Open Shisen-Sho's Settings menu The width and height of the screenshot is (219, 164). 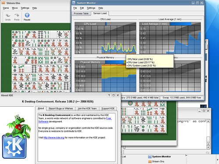25,8
